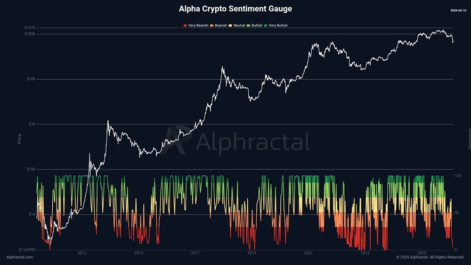471x265 pixels.
Task: Select the 2021 x-axis year marker
Action: pyautogui.click(x=308, y=253)
